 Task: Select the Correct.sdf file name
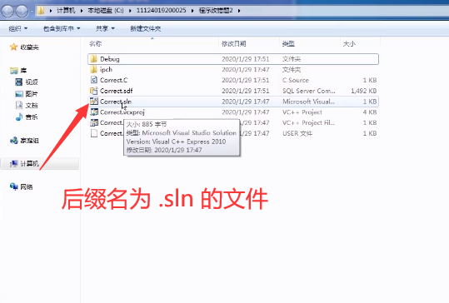[117, 91]
